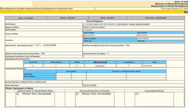Open the Material expenditure amount 182200.52 link

tap(100, 66)
